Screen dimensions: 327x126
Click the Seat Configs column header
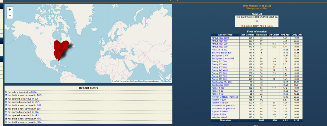[247, 35]
